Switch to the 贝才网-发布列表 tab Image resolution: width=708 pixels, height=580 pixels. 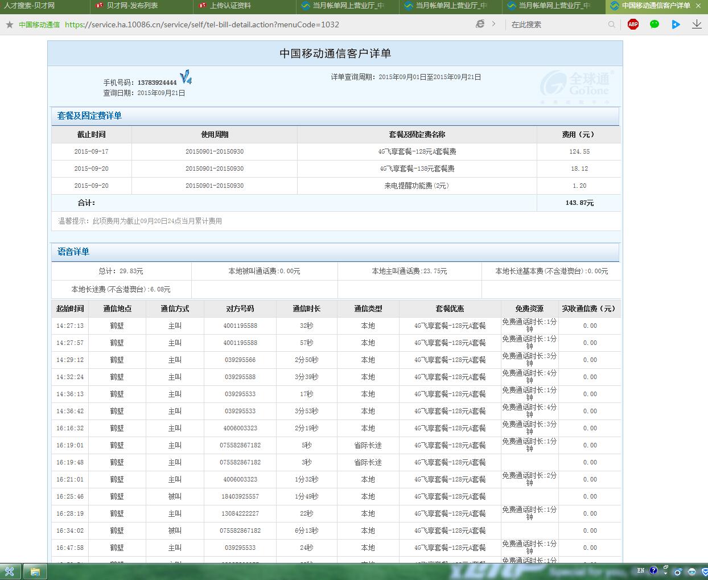click(x=132, y=6)
